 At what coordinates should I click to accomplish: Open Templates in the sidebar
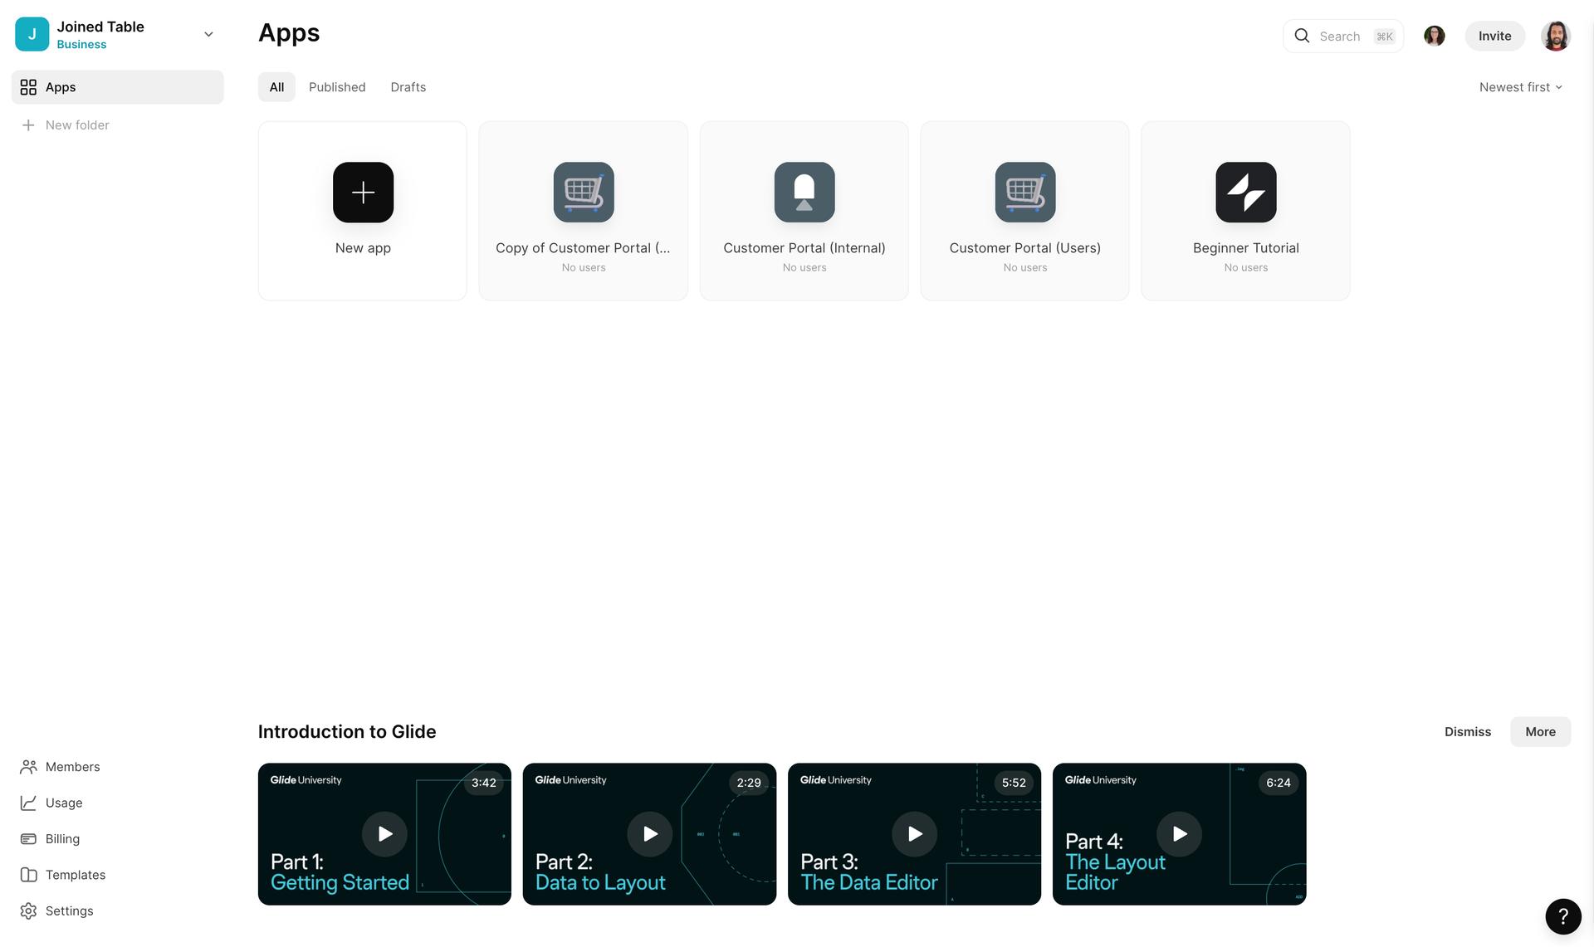[x=75, y=875]
